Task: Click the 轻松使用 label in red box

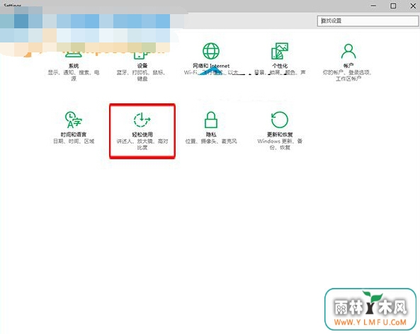Action: click(x=142, y=134)
